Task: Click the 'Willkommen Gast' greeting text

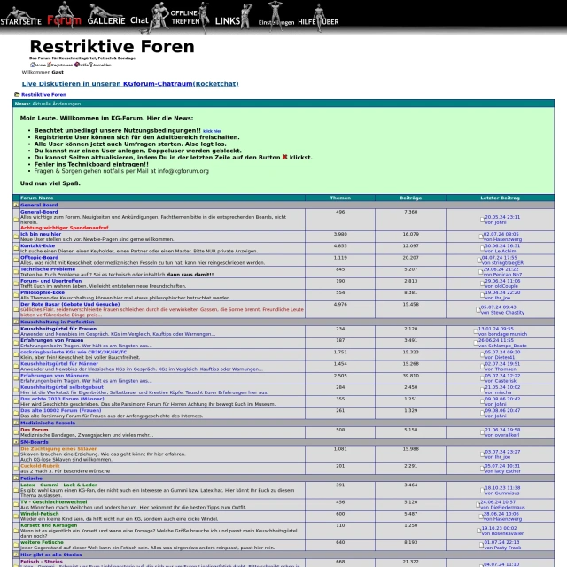Action: 43,72
